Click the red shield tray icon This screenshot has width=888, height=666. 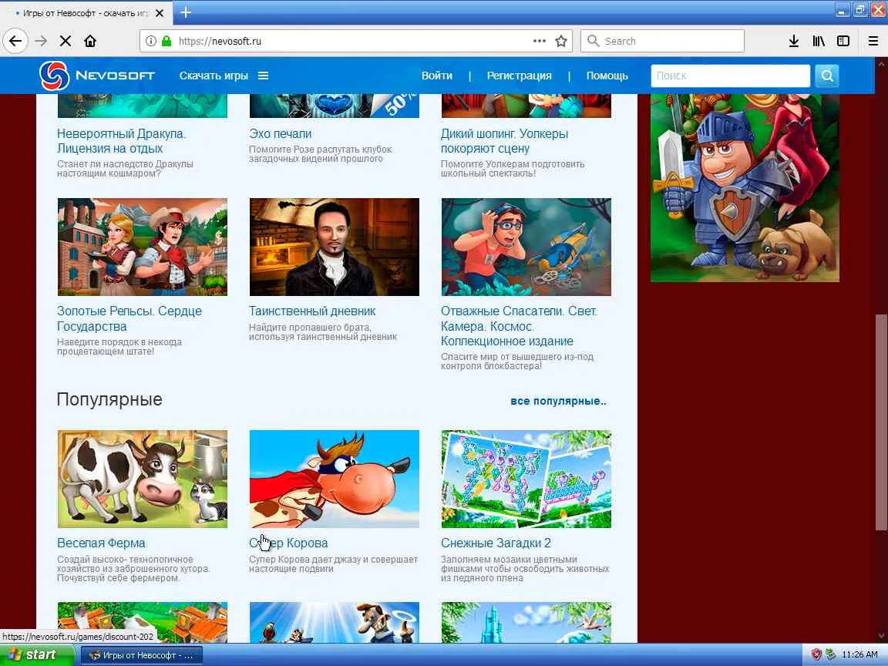tap(816, 654)
